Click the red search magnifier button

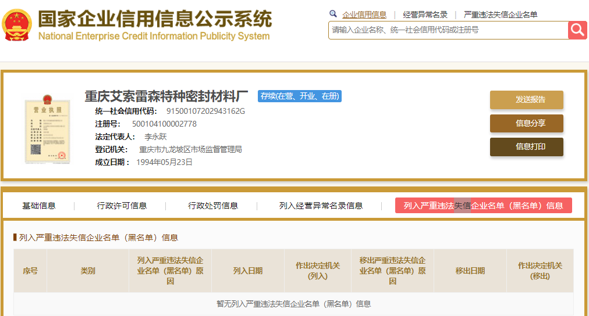tap(577, 30)
